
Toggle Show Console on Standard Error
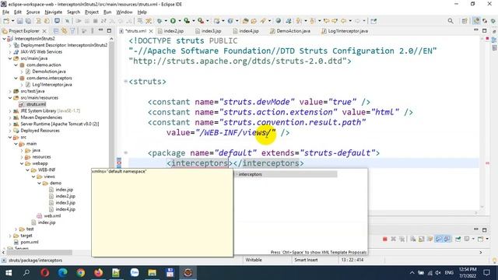[x=447, y=239]
